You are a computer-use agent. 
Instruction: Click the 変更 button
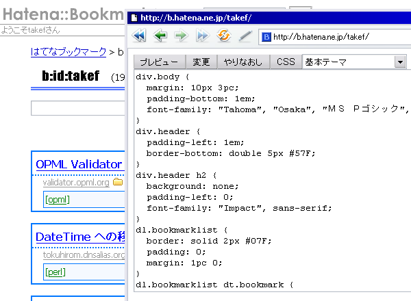[201, 62]
